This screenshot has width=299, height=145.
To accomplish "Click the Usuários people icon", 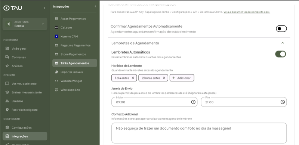I will click(7, 101).
